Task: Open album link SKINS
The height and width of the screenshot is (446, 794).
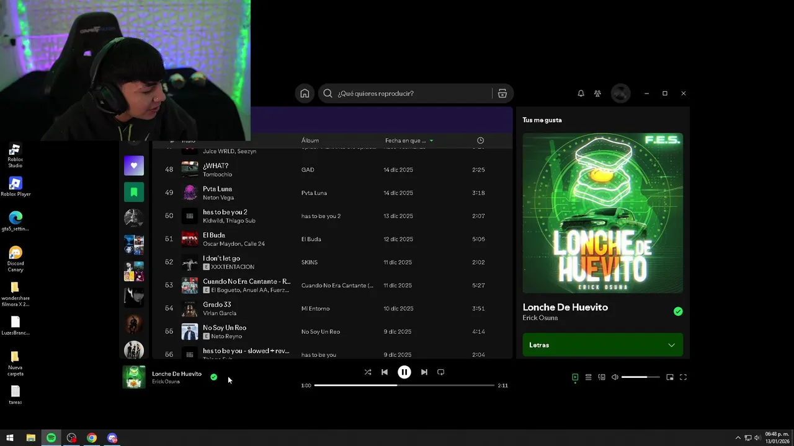Action: [x=310, y=263]
